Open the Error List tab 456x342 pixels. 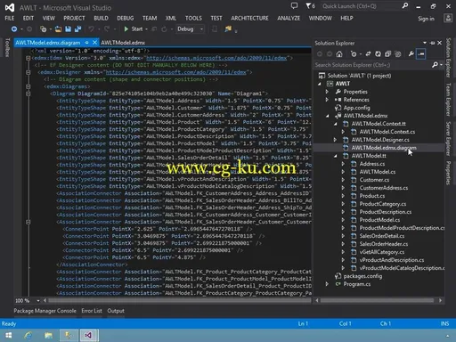coord(92,311)
